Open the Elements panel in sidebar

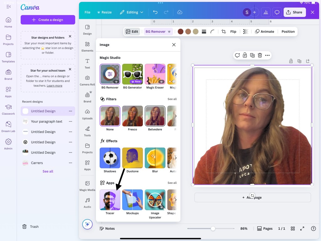pos(87,46)
